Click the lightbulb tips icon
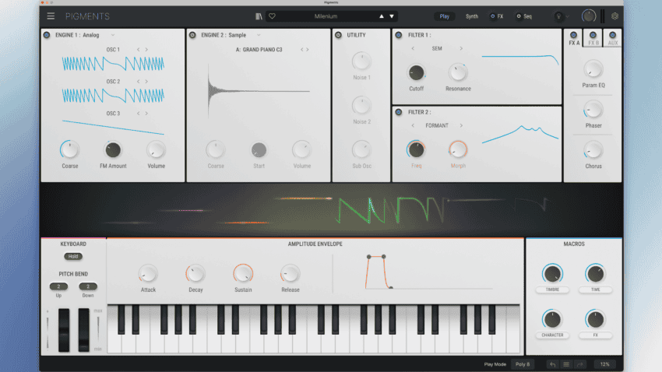Screen dimensions: 662x372 pyautogui.click(x=558, y=16)
